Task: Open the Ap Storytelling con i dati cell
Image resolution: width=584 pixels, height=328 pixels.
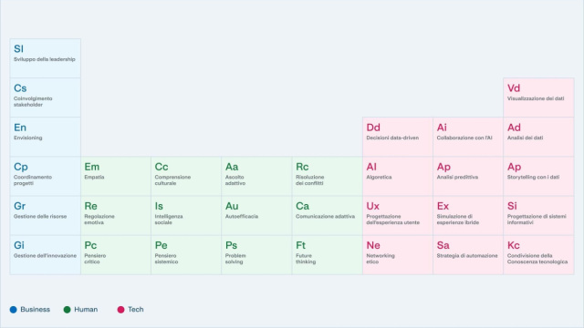Action: click(538, 176)
